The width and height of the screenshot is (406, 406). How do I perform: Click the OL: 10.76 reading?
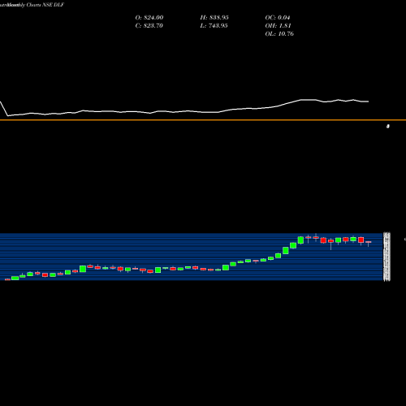pyautogui.click(x=279, y=33)
